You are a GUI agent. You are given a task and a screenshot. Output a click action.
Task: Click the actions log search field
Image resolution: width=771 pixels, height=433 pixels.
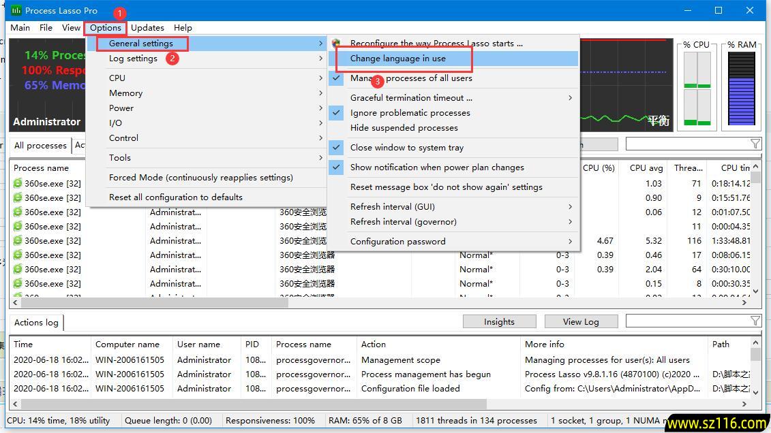686,321
